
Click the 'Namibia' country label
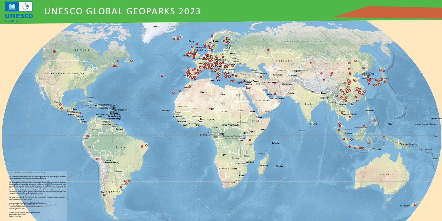[x=223, y=169]
